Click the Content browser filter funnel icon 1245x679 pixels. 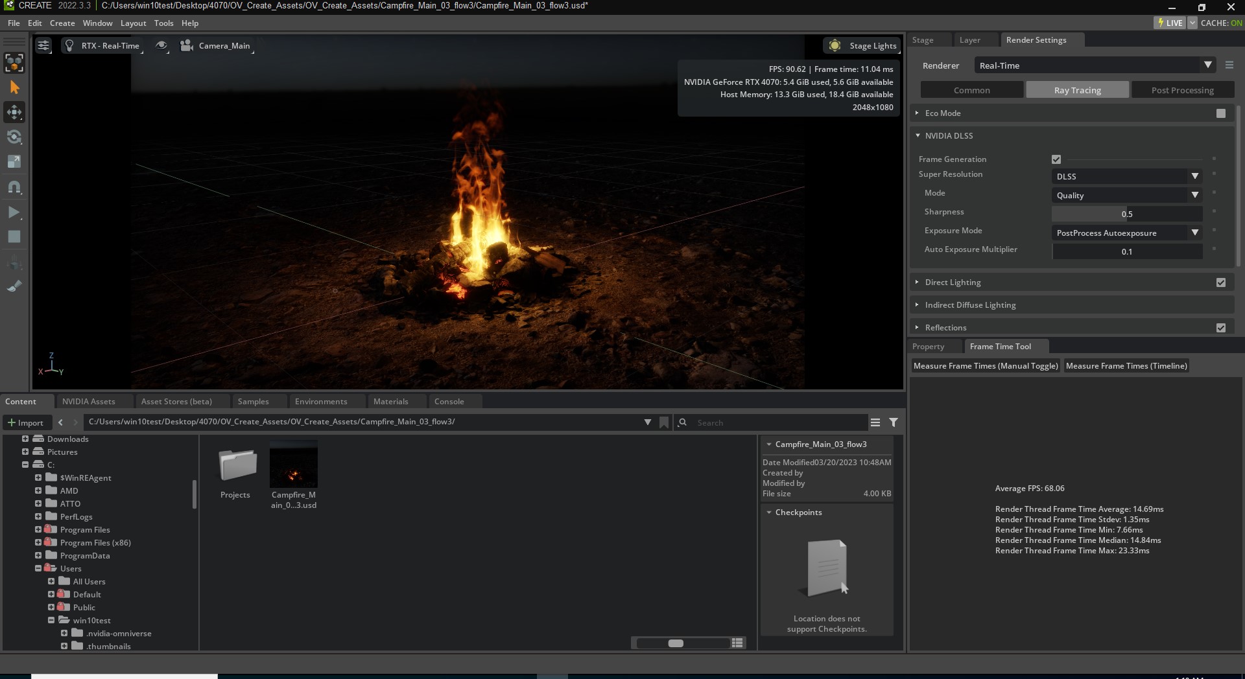pyautogui.click(x=894, y=422)
